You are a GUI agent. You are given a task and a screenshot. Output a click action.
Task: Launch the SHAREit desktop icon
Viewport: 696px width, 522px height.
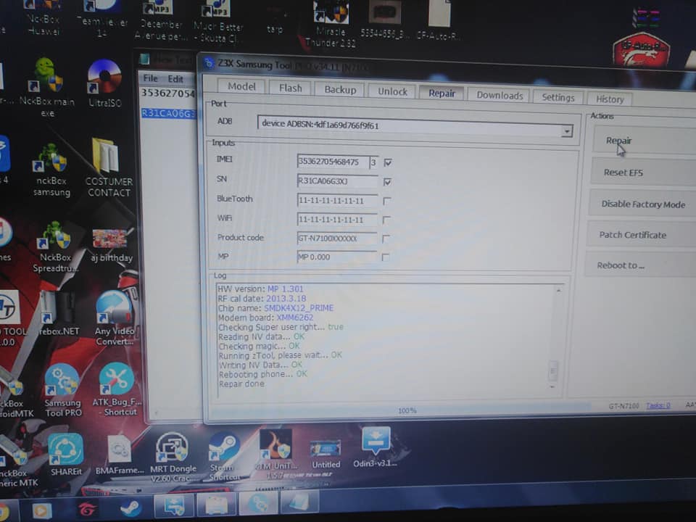click(x=66, y=454)
